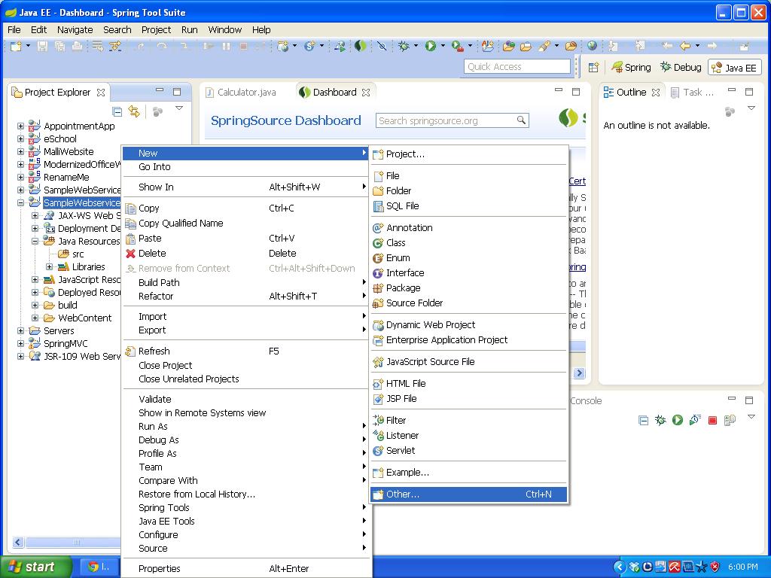Image resolution: width=771 pixels, height=578 pixels.
Task: Click the dashboard horizontal scrollbar right arrow
Action: click(579, 373)
